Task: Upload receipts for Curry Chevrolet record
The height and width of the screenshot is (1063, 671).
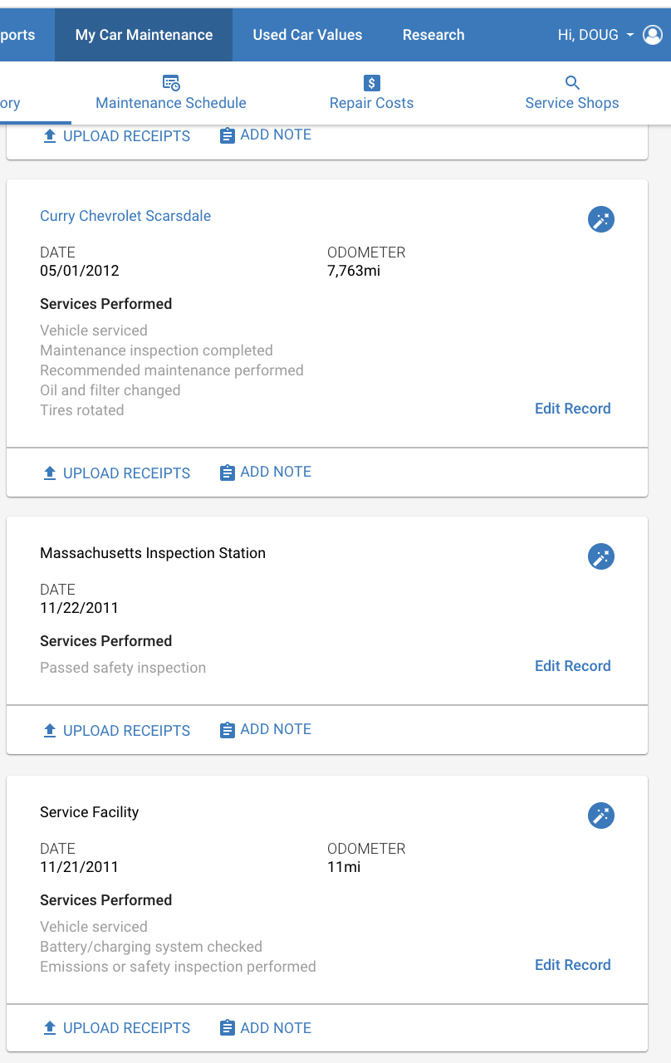Action: (x=116, y=473)
